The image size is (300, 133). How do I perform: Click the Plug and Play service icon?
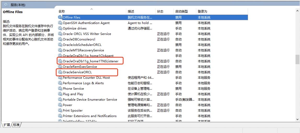(60, 94)
